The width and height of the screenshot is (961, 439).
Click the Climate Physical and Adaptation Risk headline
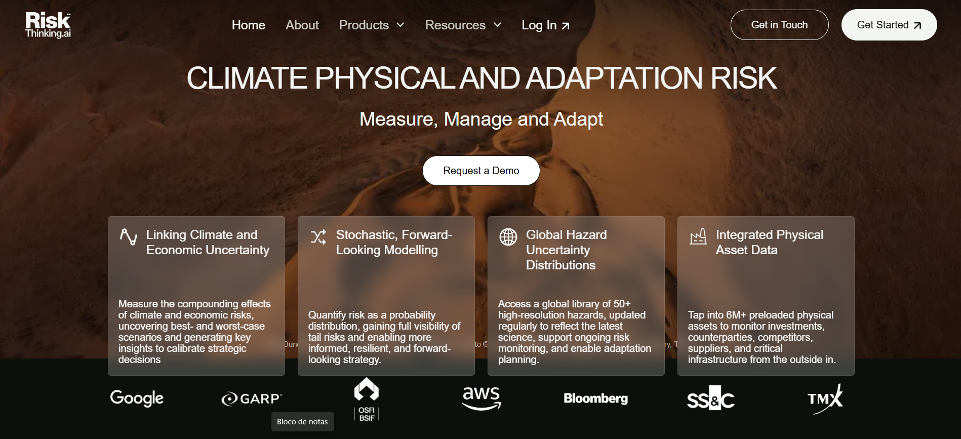point(482,78)
